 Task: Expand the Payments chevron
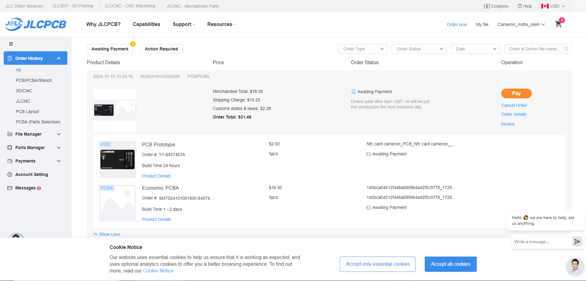coord(59,161)
